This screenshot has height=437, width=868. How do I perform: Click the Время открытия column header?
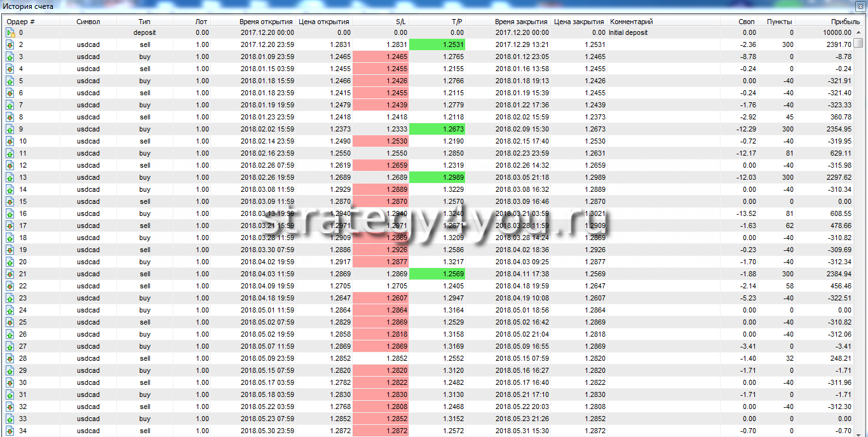click(266, 21)
